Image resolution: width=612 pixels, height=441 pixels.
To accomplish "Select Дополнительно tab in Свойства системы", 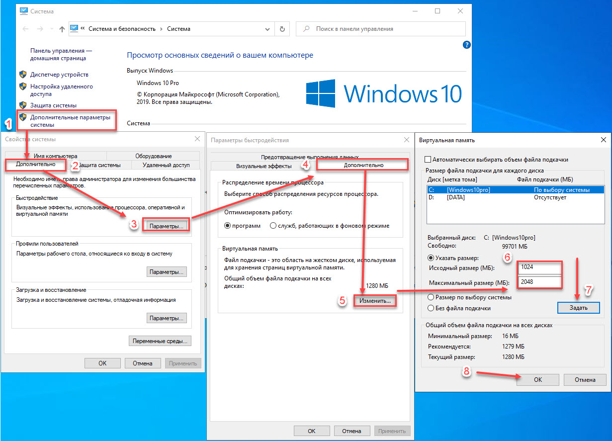I will tap(36, 165).
